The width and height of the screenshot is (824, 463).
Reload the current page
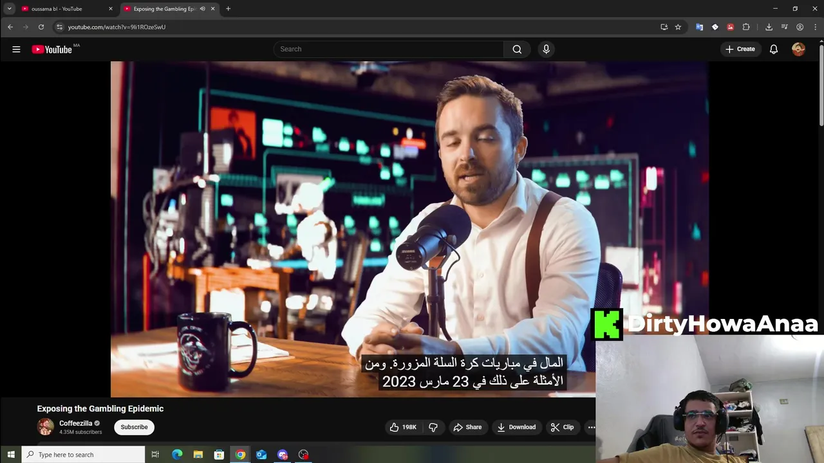pos(41,27)
